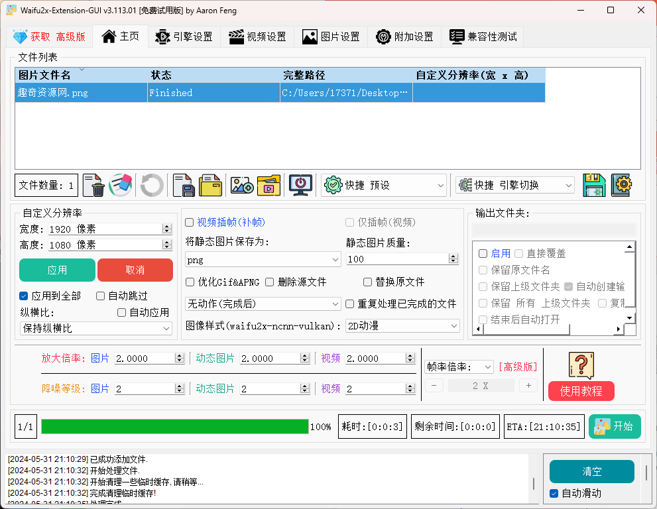657x509 pixels.
Task: Open the settings gear icon next to save
Action: [621, 186]
